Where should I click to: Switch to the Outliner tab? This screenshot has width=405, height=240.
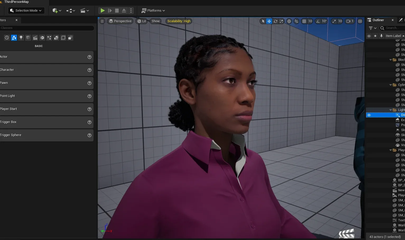[x=378, y=20]
